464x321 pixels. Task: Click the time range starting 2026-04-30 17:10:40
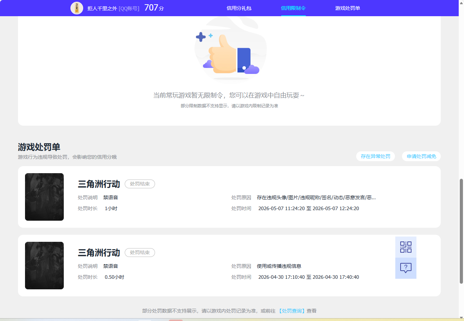(x=309, y=277)
